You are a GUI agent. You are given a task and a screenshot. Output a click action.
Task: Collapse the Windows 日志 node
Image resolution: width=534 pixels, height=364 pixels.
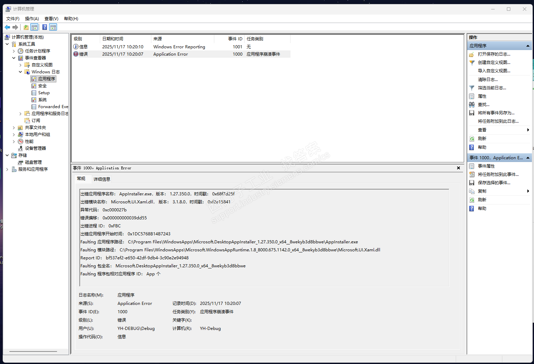[x=21, y=72]
